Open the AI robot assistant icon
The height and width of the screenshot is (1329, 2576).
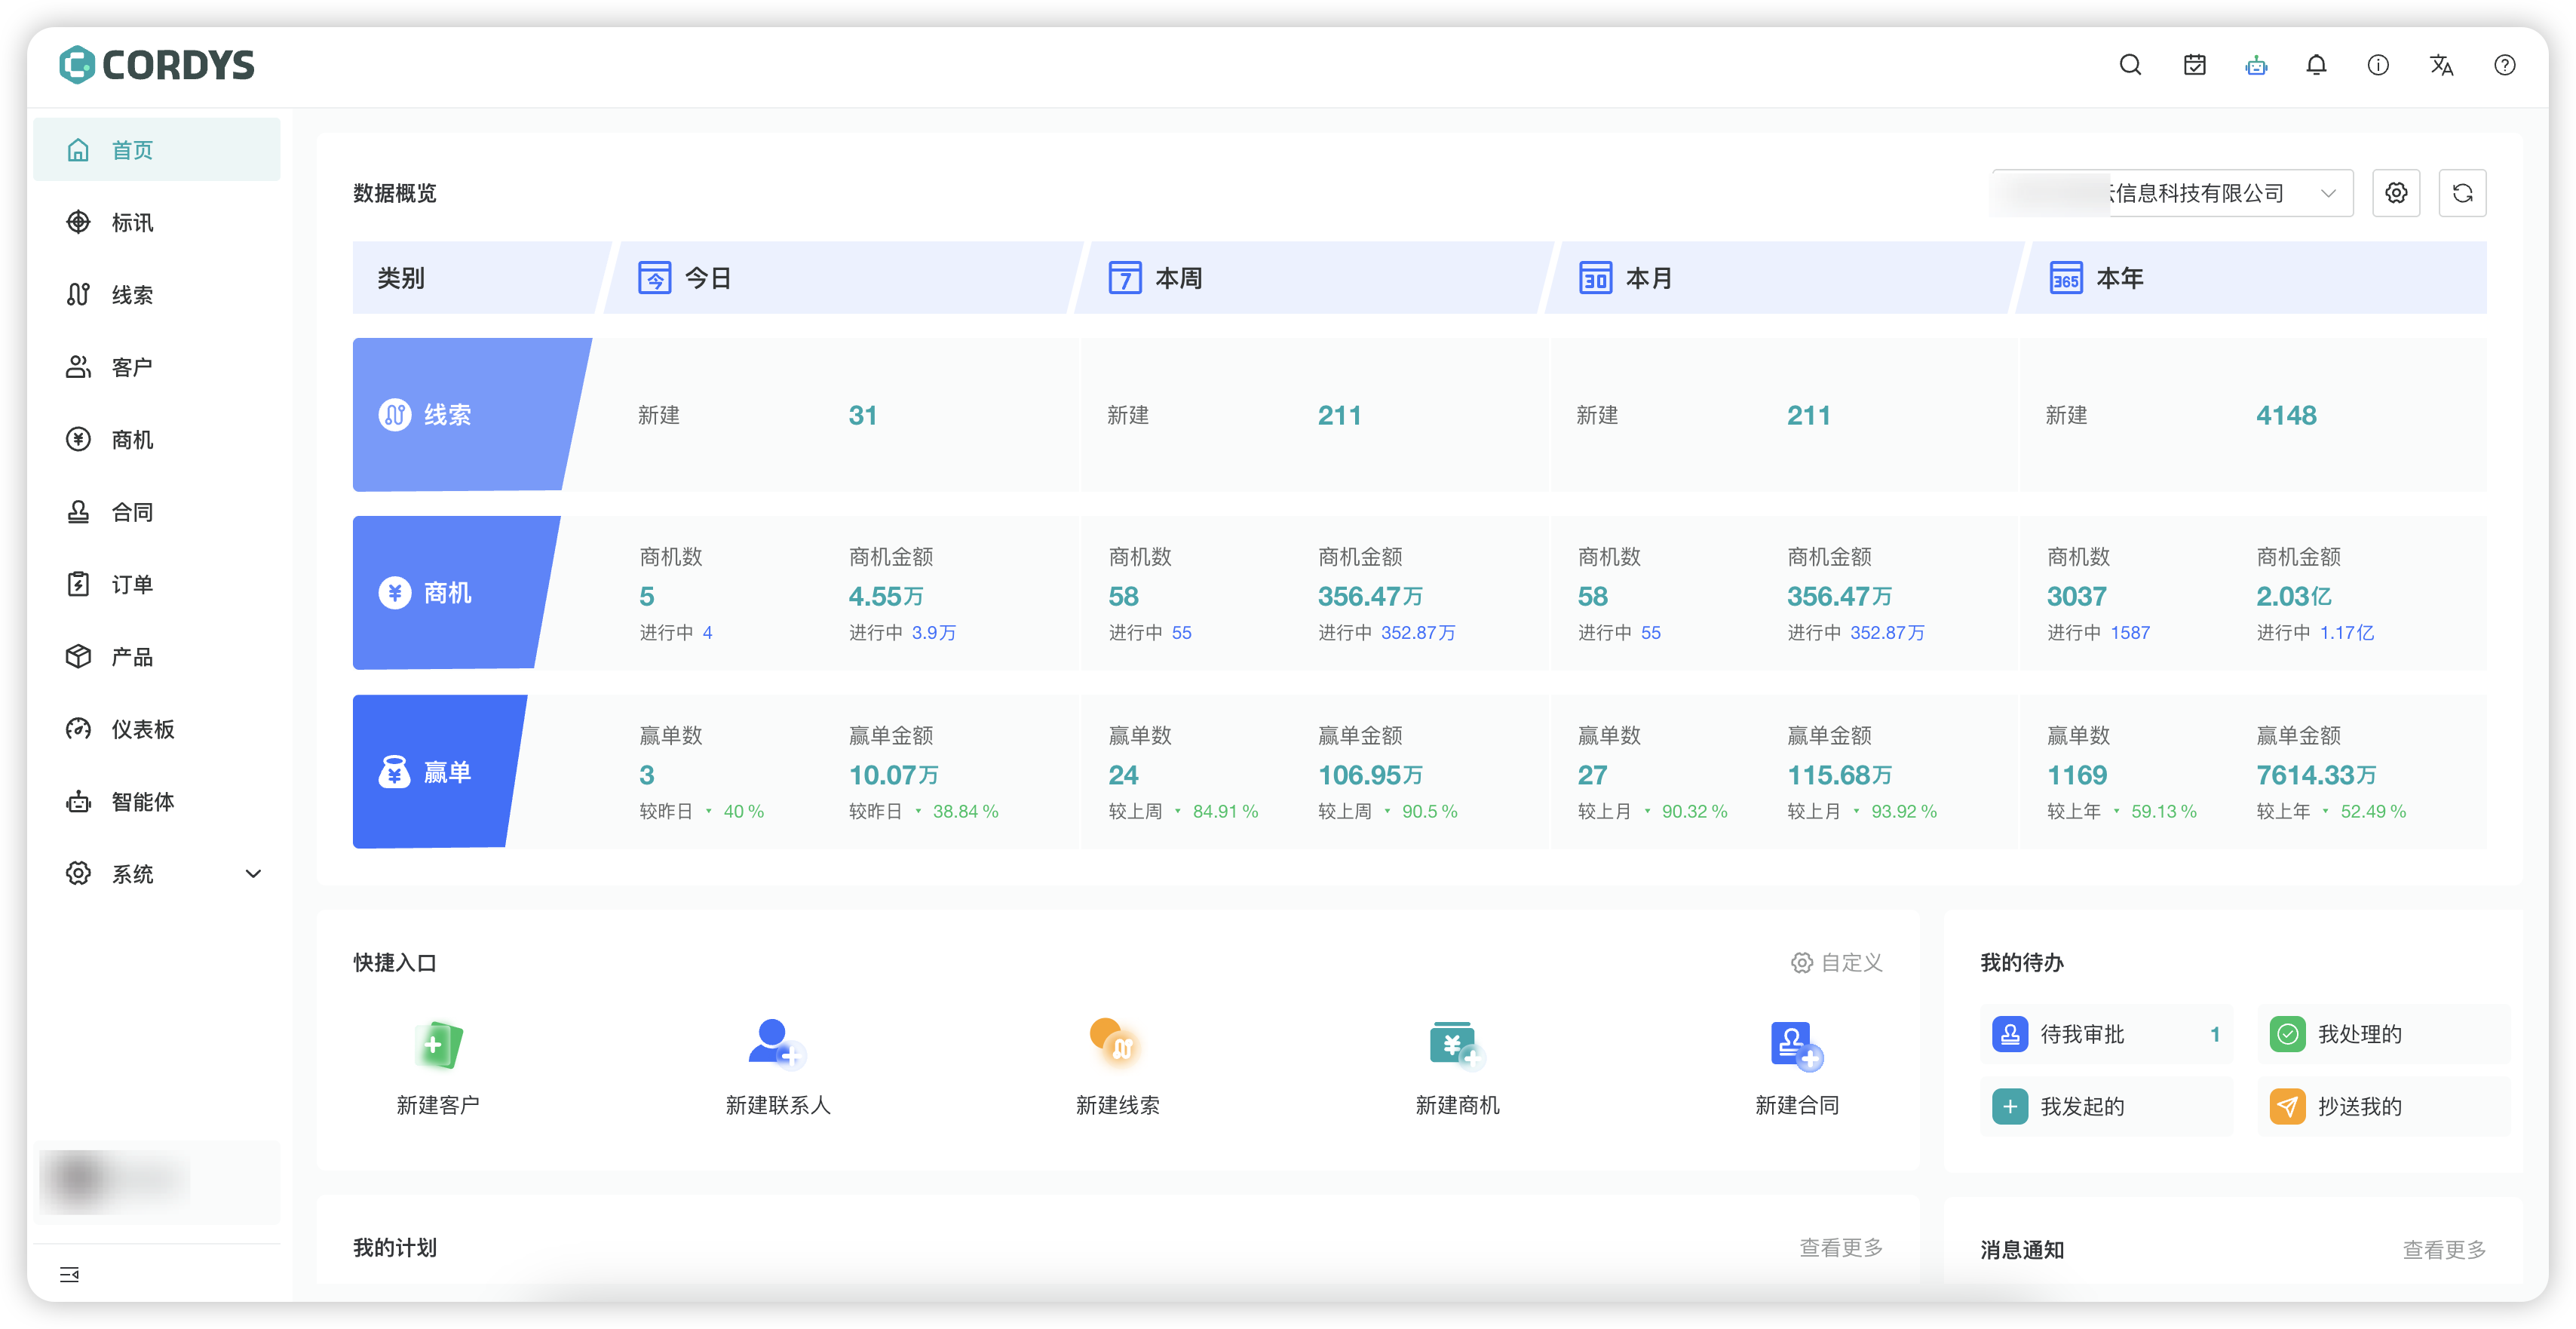(x=2256, y=65)
